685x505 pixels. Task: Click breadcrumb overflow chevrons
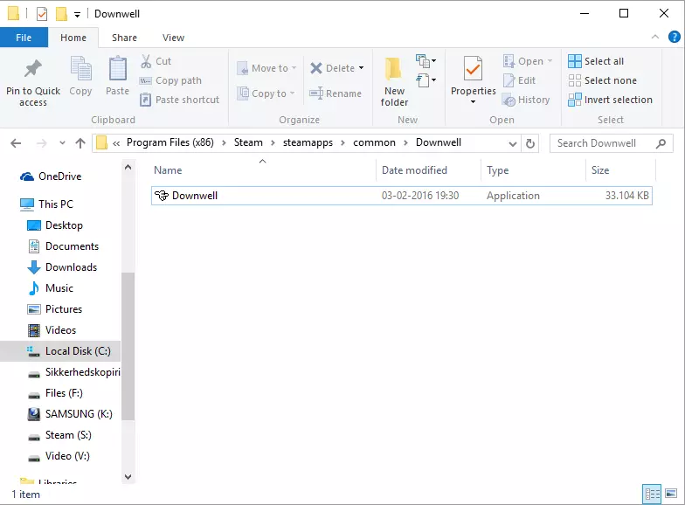(116, 143)
